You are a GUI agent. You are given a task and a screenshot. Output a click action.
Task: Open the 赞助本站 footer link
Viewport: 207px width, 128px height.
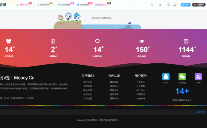(x=114, y=90)
